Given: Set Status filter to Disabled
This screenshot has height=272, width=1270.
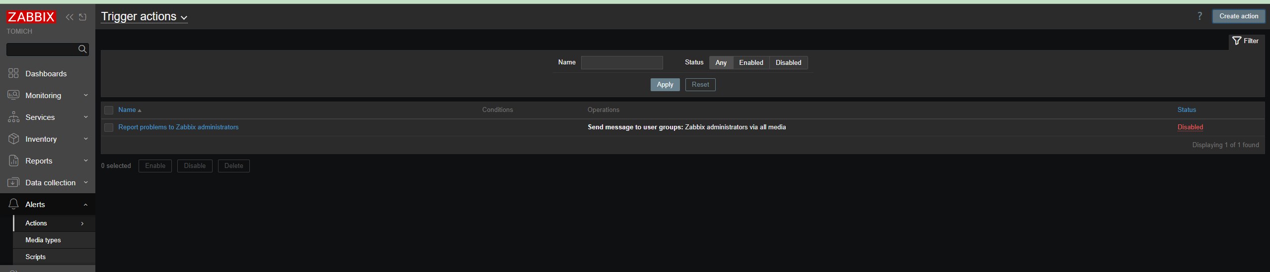Looking at the screenshot, I should [788, 62].
